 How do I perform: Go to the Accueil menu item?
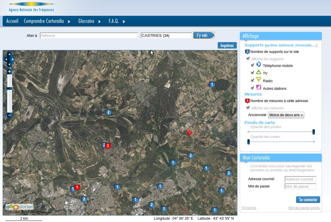[x=12, y=21]
